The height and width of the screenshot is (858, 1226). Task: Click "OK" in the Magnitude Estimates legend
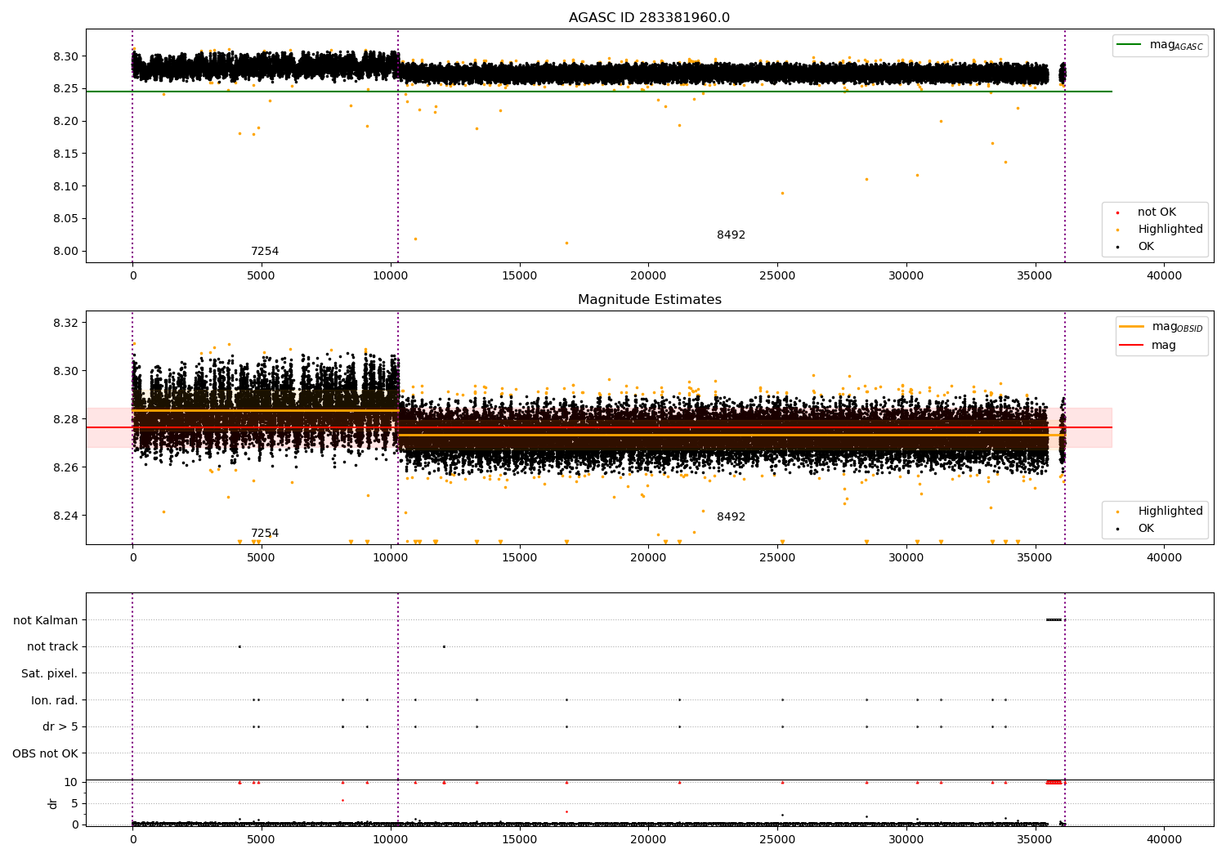pyautogui.click(x=1146, y=529)
